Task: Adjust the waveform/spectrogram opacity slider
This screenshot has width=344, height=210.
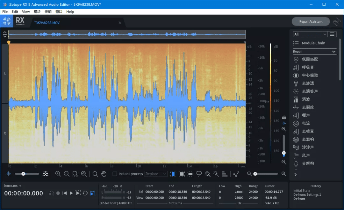Action: tap(27, 174)
